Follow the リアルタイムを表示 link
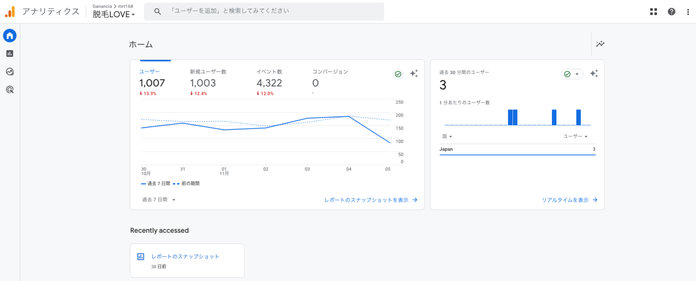Viewport: 696px width, 281px height. coord(569,200)
